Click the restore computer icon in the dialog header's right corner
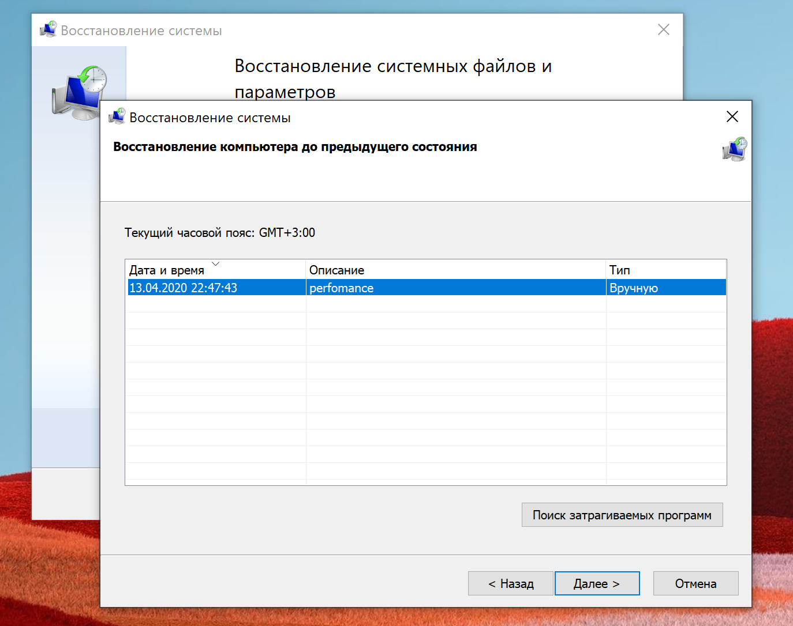Image resolution: width=793 pixels, height=626 pixels. (x=735, y=149)
